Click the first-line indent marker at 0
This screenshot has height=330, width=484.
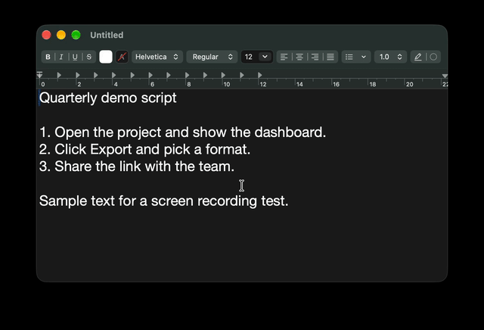[x=39, y=73]
